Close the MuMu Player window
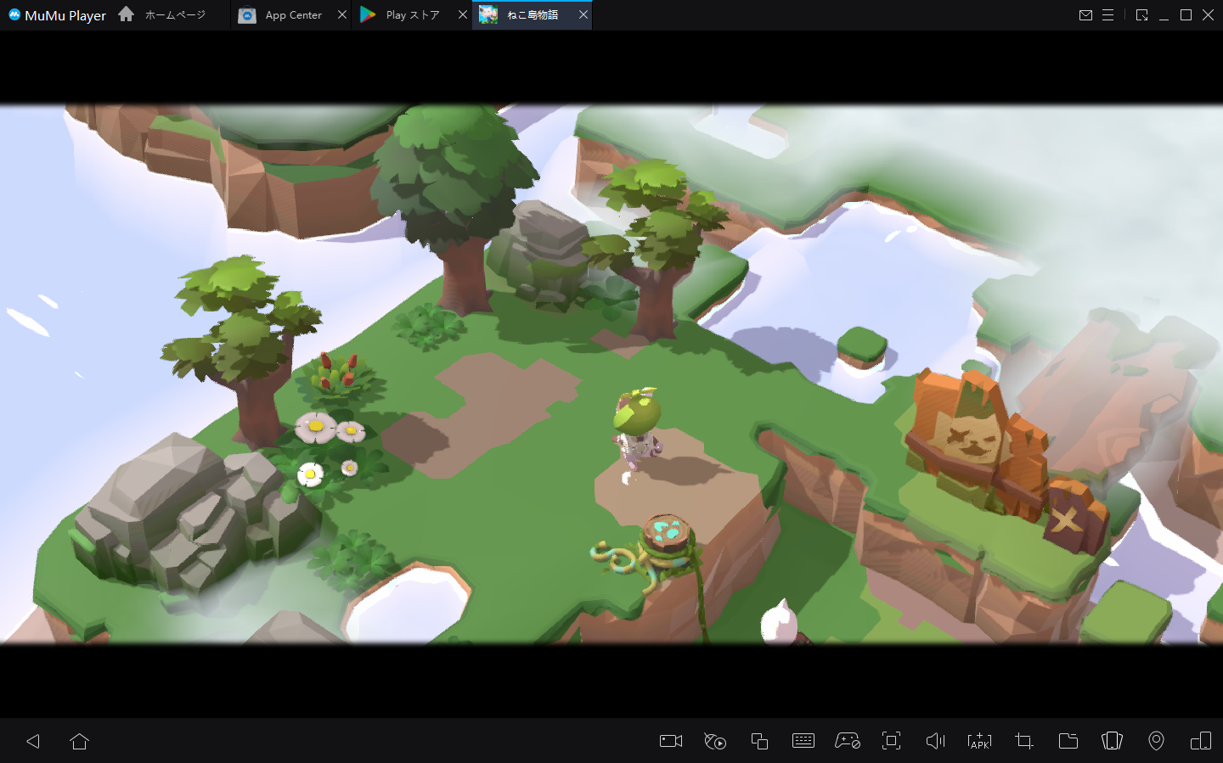 [1208, 15]
